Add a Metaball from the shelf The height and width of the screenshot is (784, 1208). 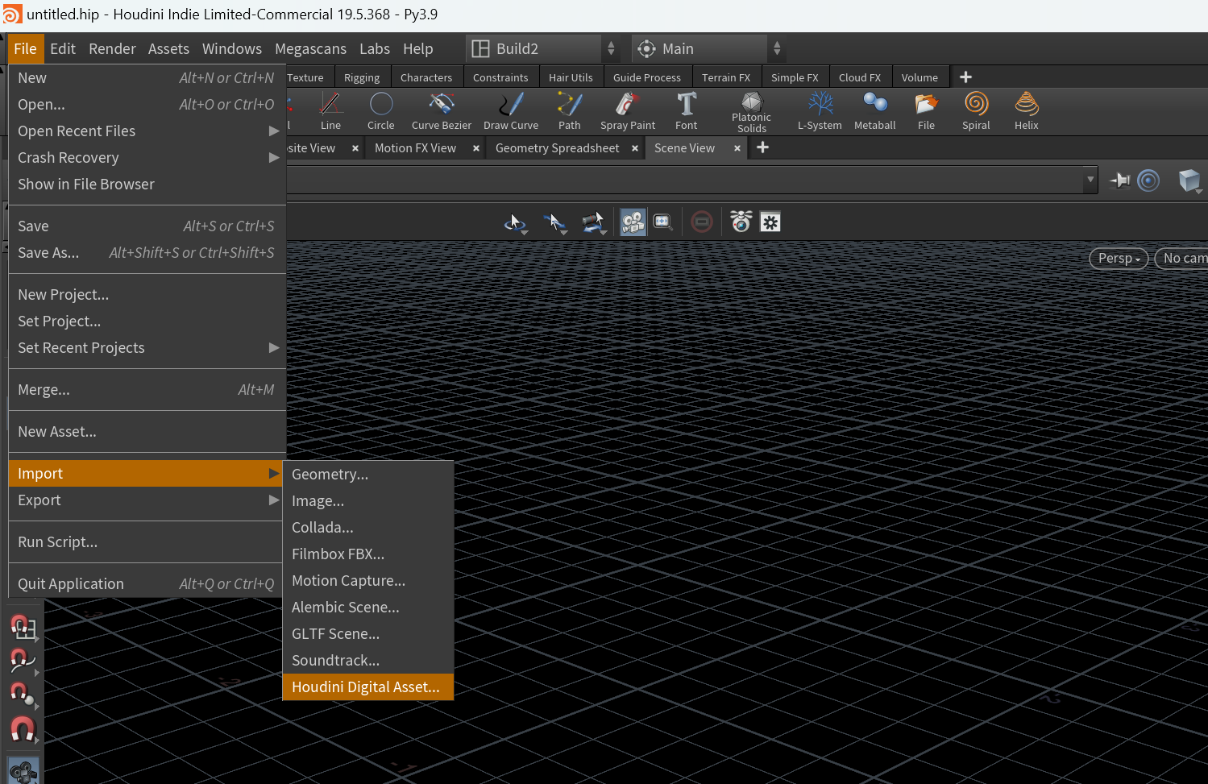(875, 111)
